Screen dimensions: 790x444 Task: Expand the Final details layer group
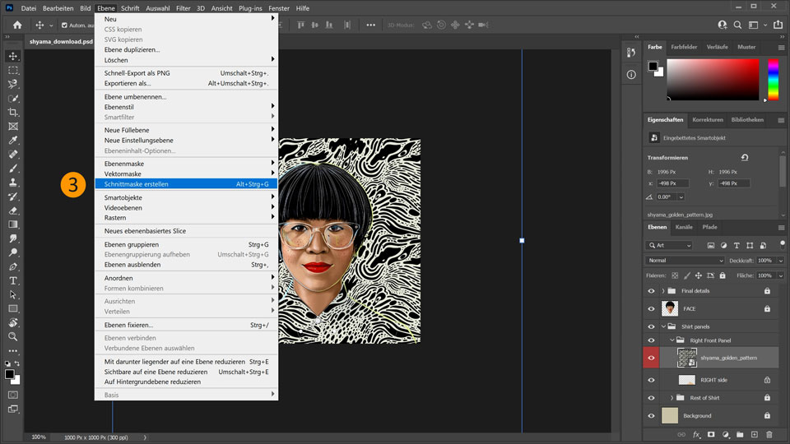(663, 290)
